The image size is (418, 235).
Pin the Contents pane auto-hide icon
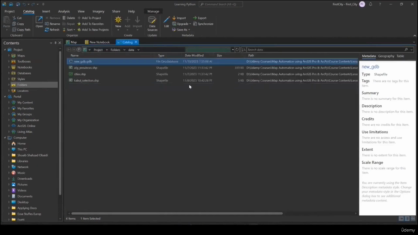coord(56,43)
